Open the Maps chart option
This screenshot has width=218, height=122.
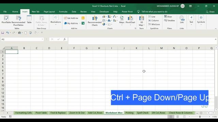point(122,20)
